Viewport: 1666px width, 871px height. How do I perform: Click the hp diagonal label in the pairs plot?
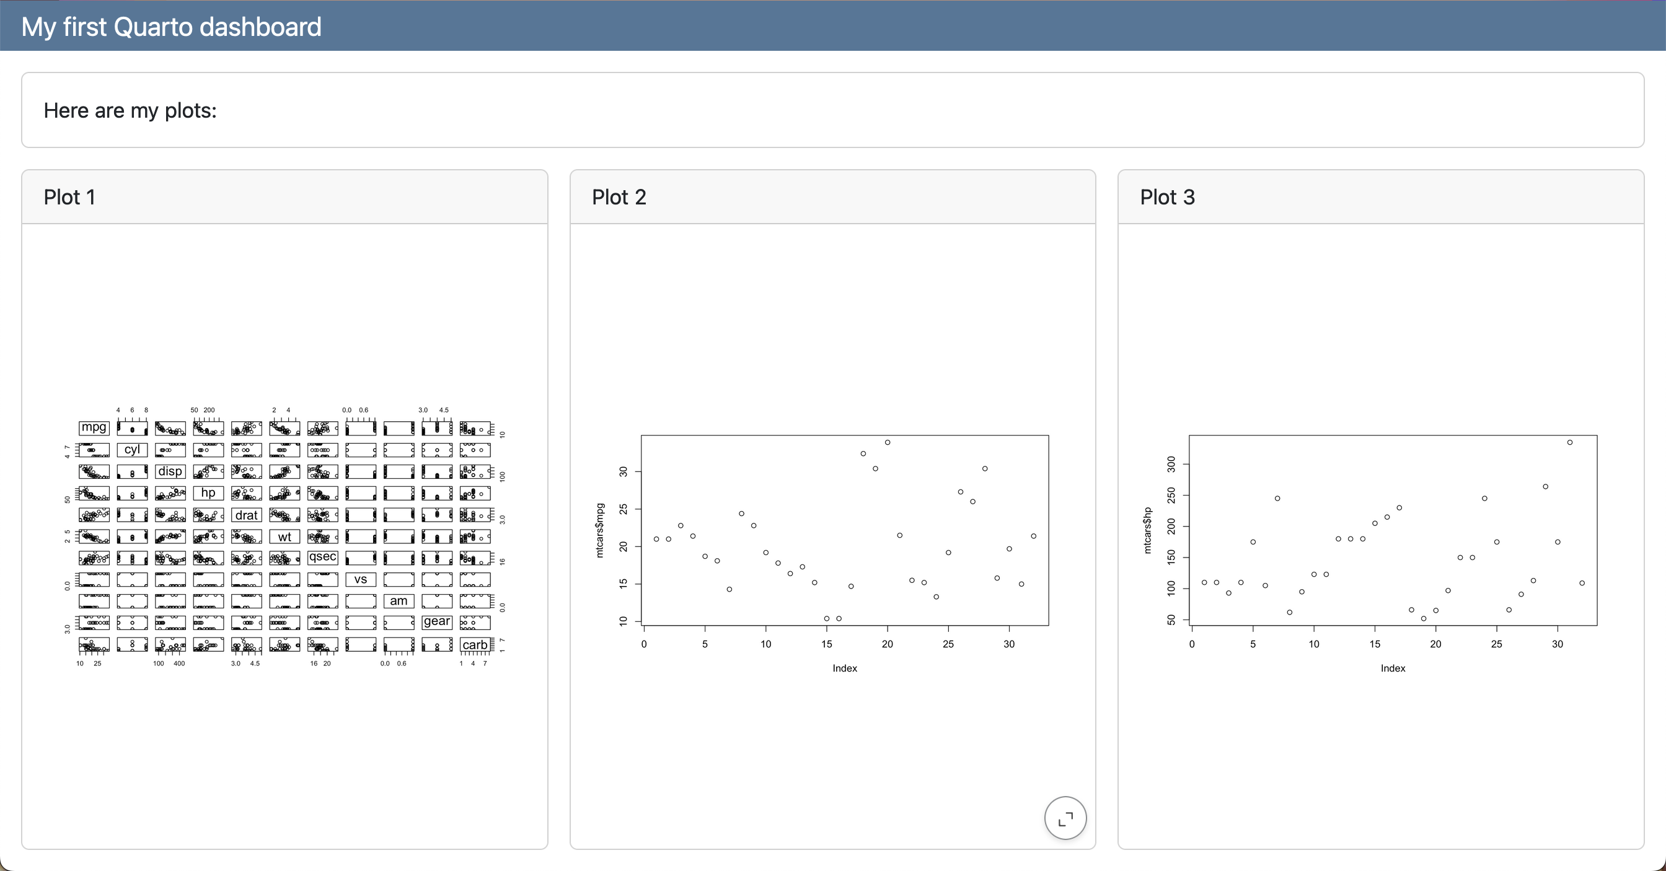tap(208, 492)
